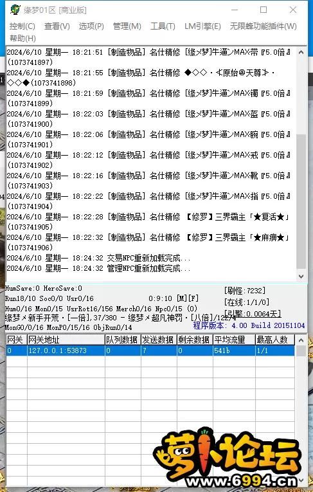Click the 1/1 max users cell
The image size is (313, 492).
click(x=275, y=351)
